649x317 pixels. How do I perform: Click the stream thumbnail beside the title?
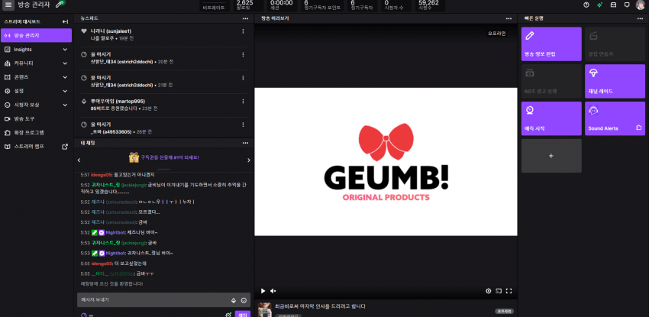[264, 310]
